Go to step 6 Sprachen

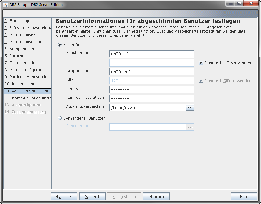click(x=15, y=56)
